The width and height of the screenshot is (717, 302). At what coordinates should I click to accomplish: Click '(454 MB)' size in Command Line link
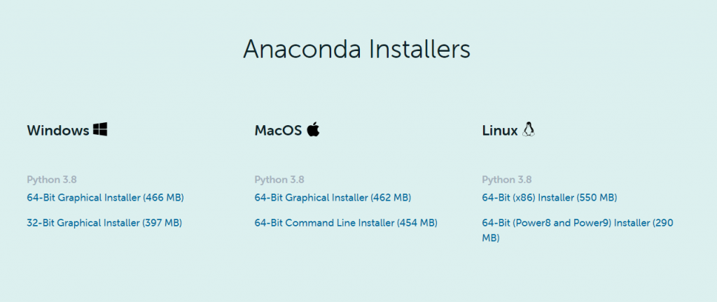417,223
